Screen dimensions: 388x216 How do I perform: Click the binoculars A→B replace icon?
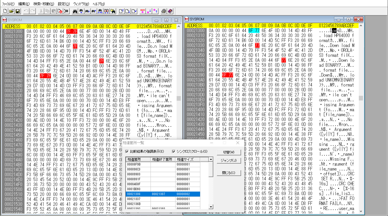[100, 11]
